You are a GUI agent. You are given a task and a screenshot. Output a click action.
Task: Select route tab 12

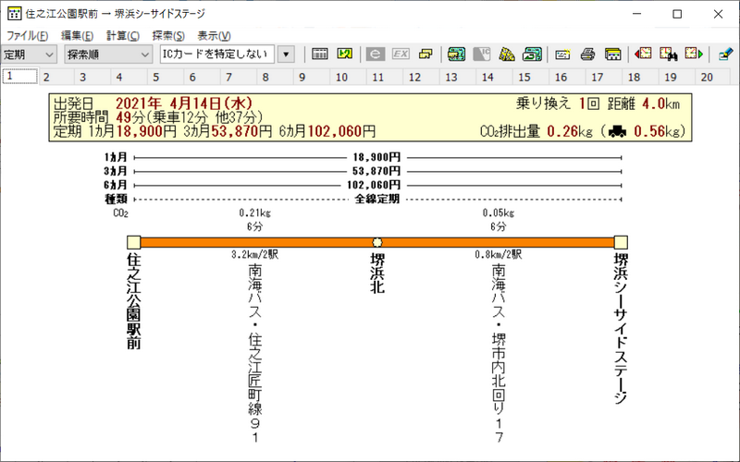[x=422, y=77]
